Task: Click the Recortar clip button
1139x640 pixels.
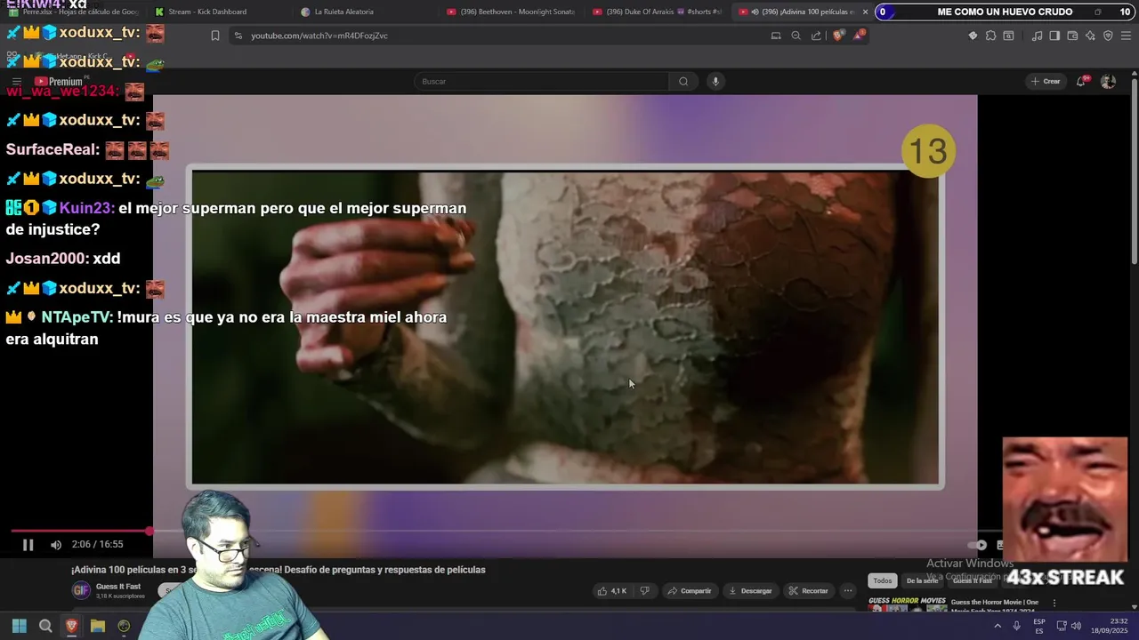Action: 808,591
